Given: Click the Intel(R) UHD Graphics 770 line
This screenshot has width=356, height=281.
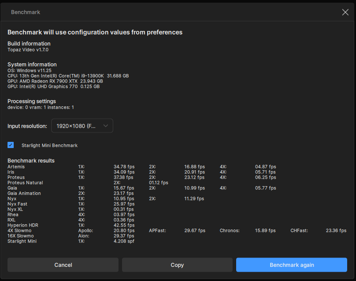Looking at the screenshot, I should pyautogui.click(x=54, y=86).
